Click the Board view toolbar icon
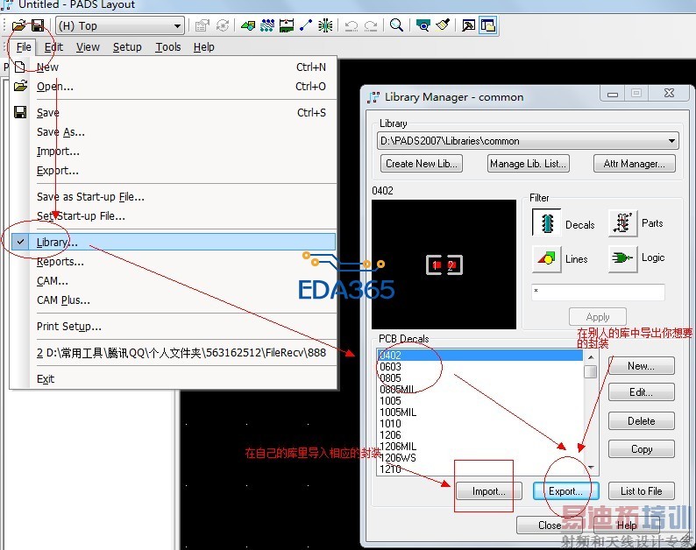The height and width of the screenshot is (550, 696). 423,25
